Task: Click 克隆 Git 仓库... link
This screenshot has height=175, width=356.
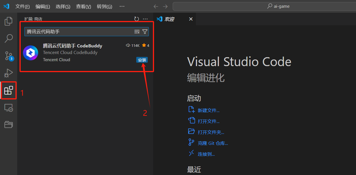Action: [x=213, y=143]
